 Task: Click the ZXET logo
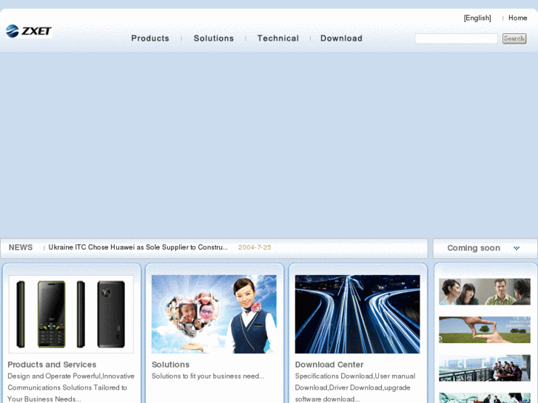29,31
